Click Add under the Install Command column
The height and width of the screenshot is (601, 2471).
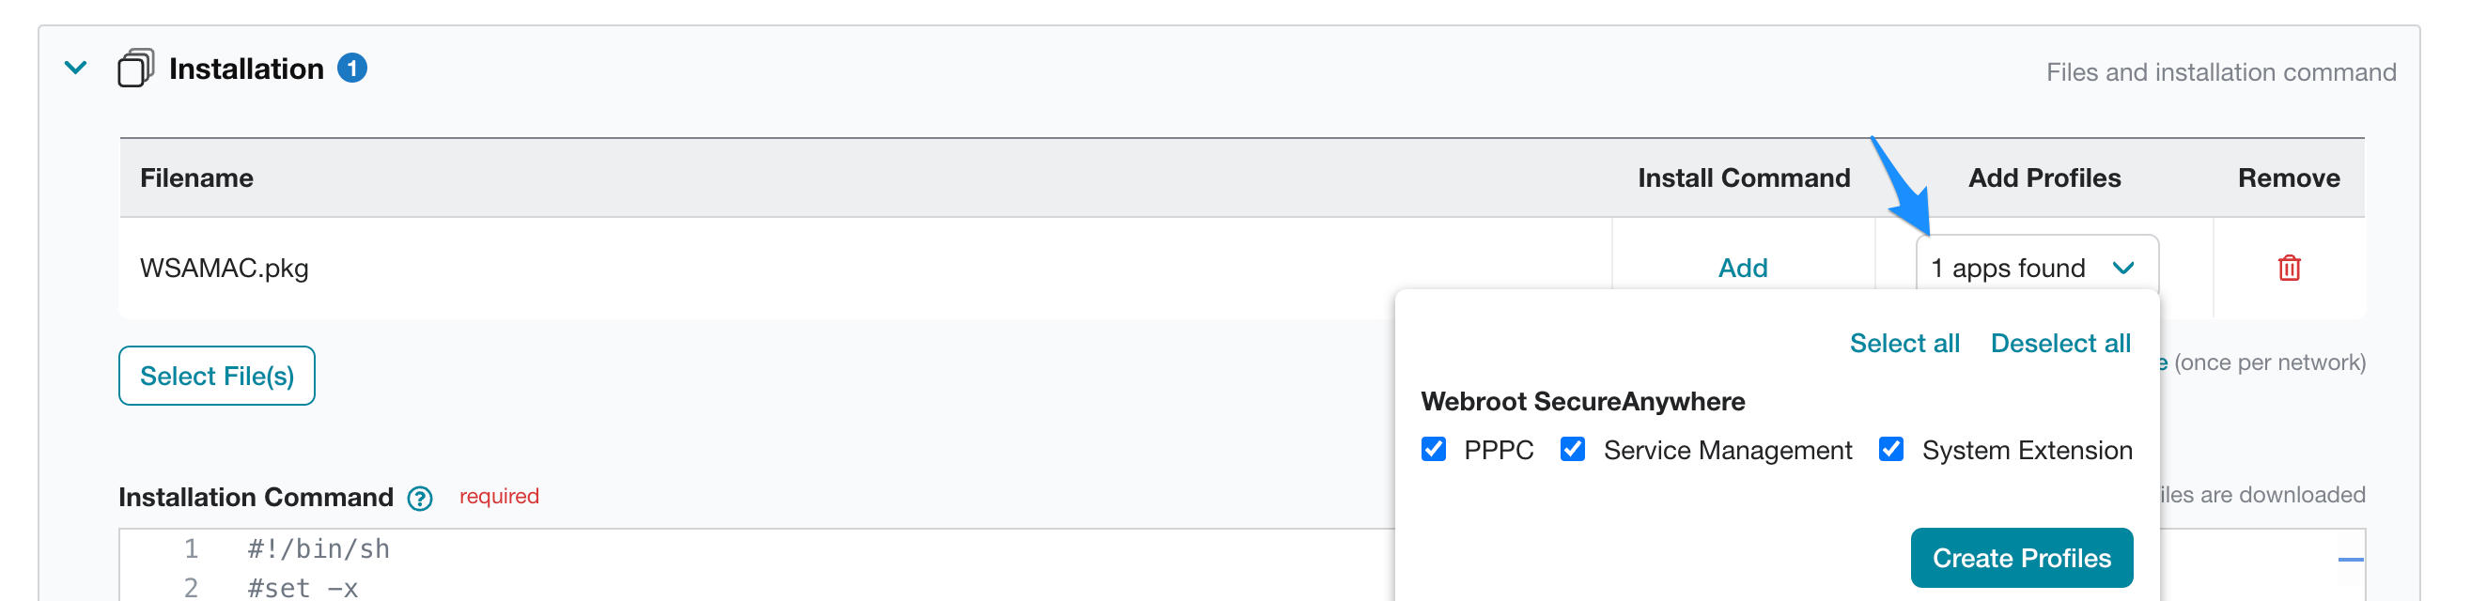coord(1742,269)
